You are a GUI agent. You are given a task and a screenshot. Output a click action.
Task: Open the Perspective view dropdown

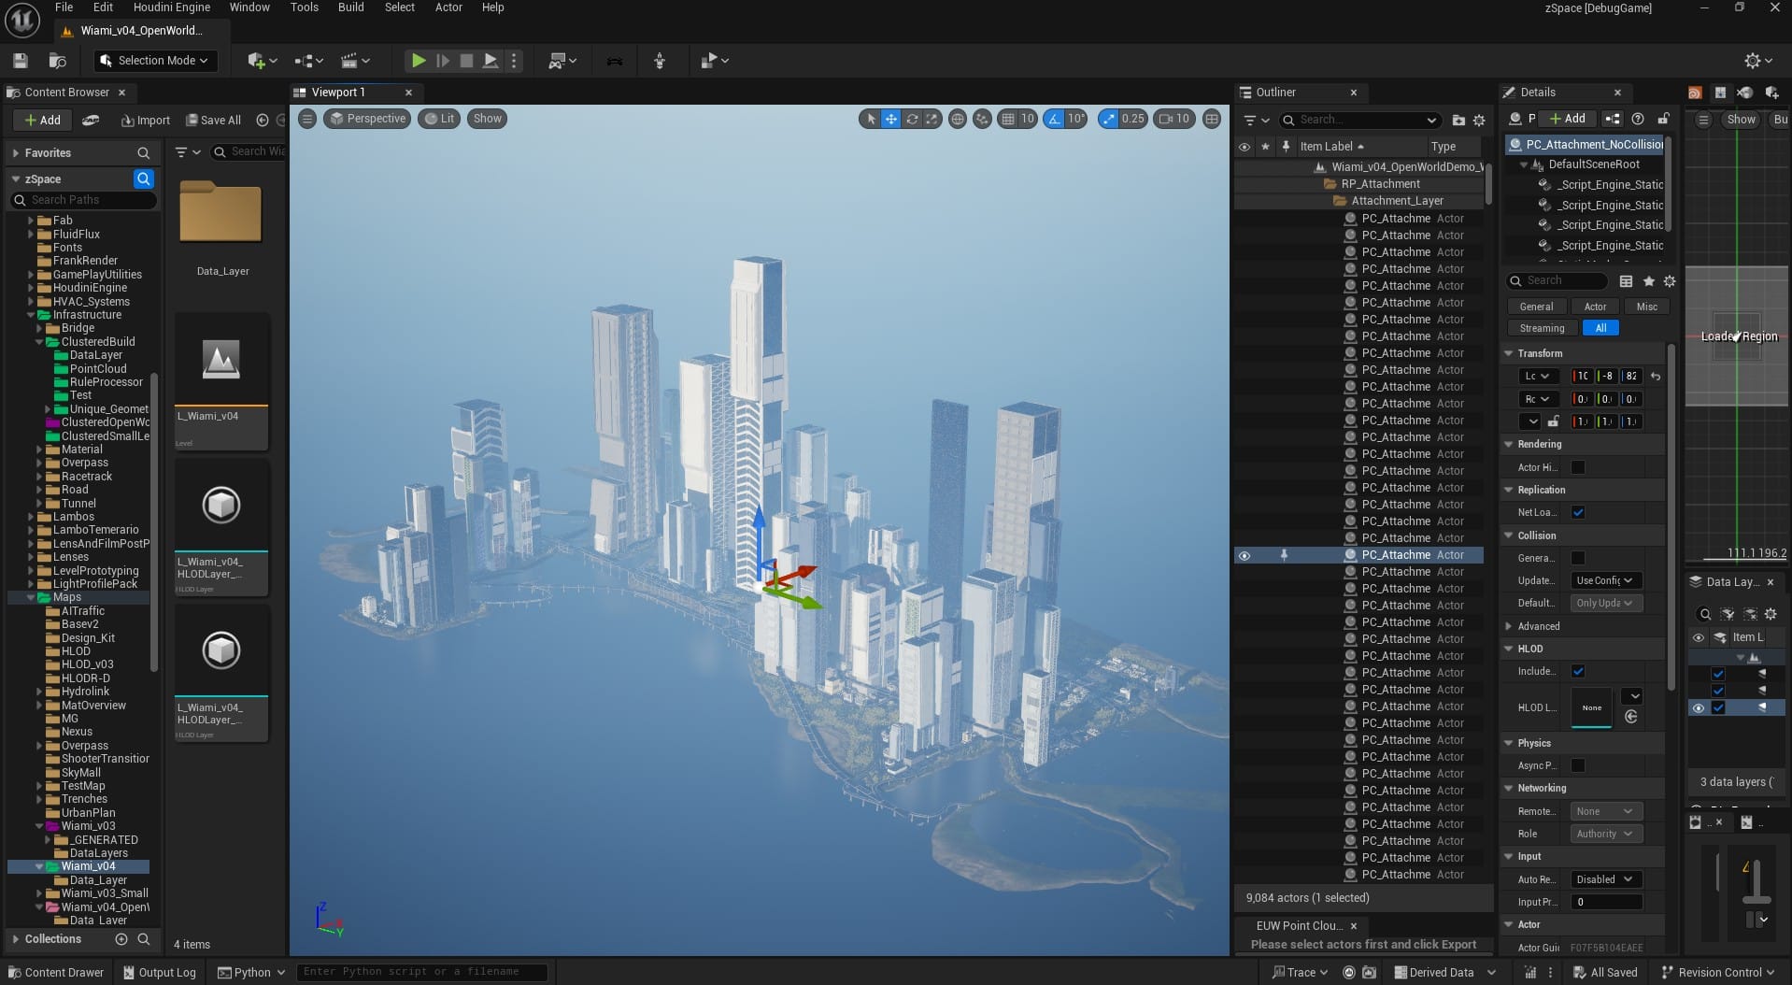pyautogui.click(x=367, y=119)
